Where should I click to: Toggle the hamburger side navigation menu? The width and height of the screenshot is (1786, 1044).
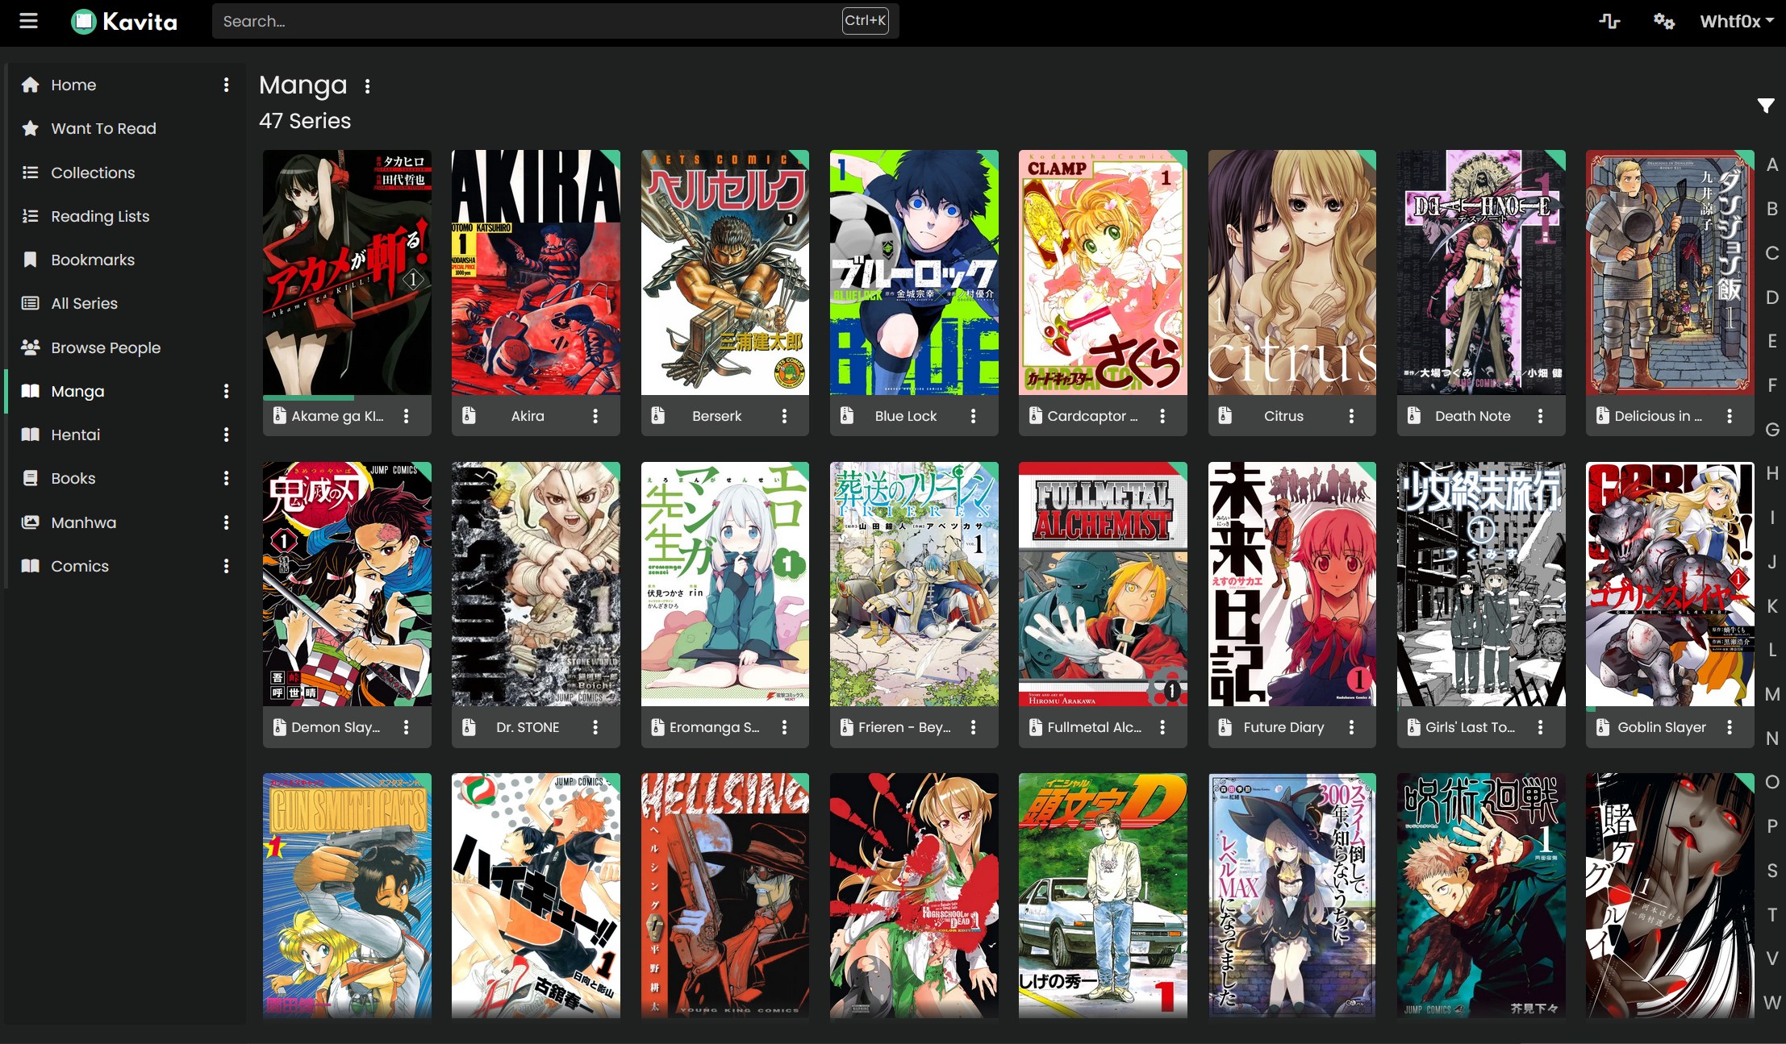[29, 21]
